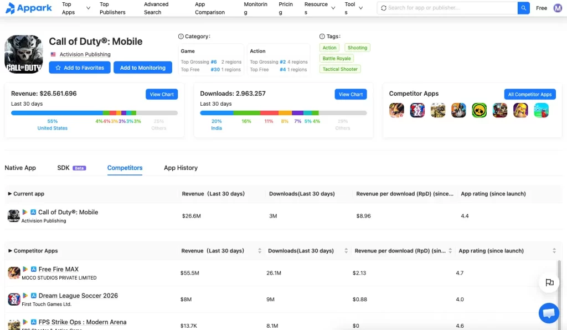Click the Tactical Shooter tag
The width and height of the screenshot is (567, 330).
pos(340,69)
